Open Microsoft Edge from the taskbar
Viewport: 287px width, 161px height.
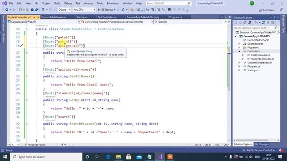(109, 157)
